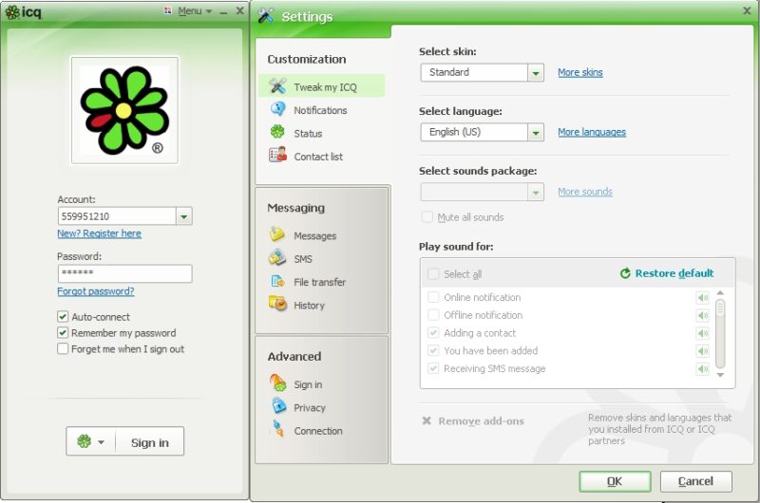Expand the Account number dropdown arrow

[183, 216]
